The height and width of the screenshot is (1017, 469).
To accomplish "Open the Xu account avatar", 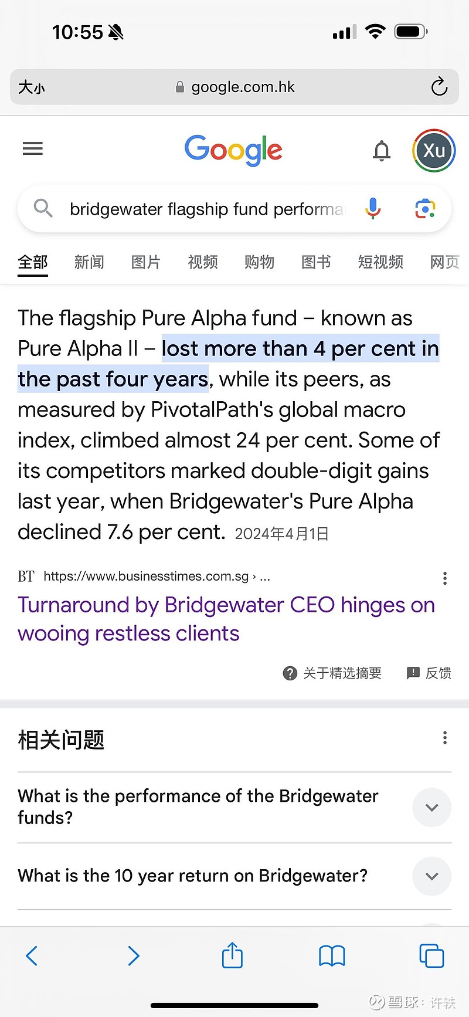I will (434, 151).
